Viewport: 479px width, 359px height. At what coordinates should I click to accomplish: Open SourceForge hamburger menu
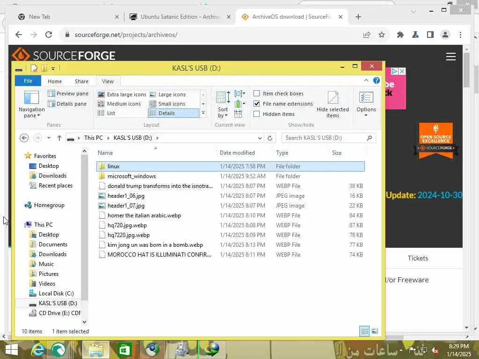pyautogui.click(x=450, y=57)
